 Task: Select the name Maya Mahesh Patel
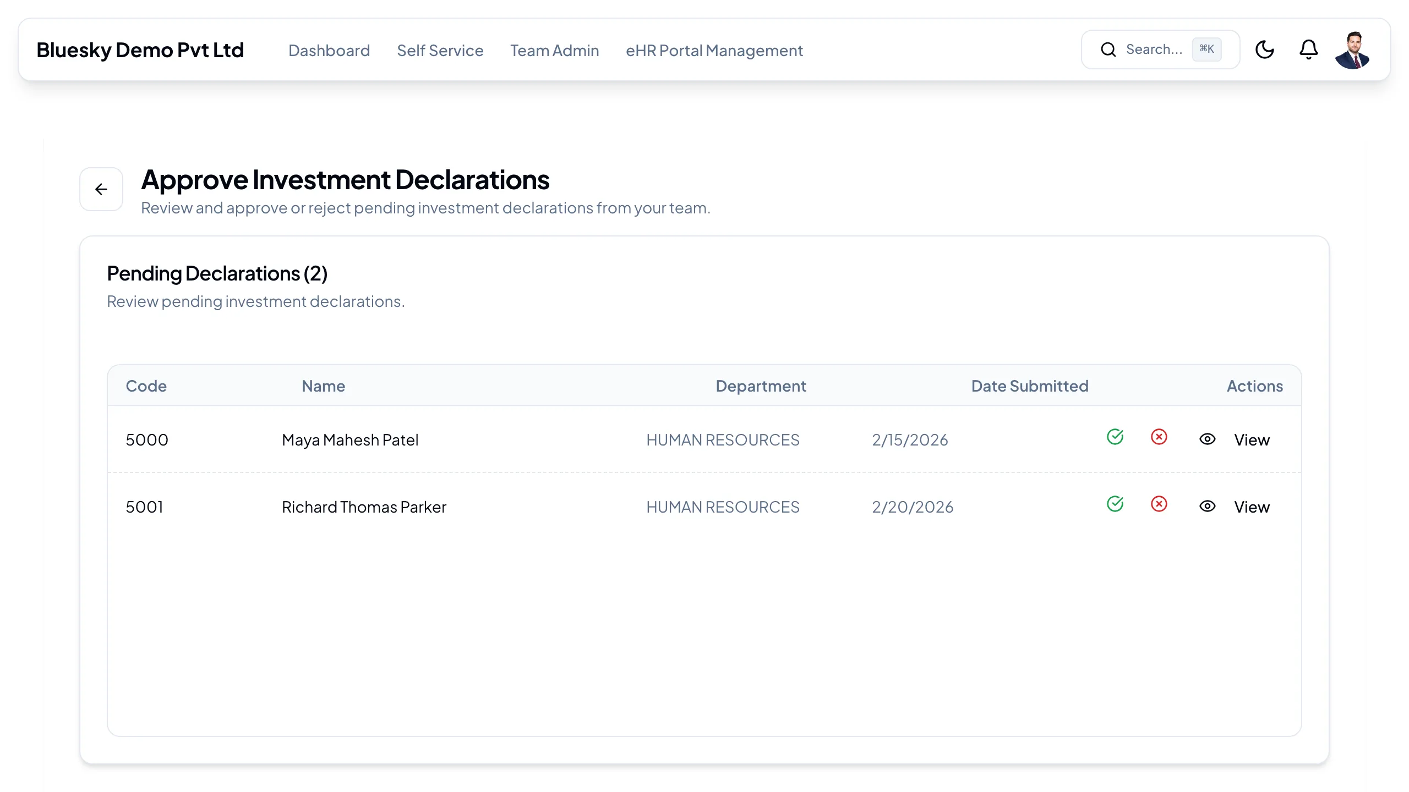pos(350,440)
